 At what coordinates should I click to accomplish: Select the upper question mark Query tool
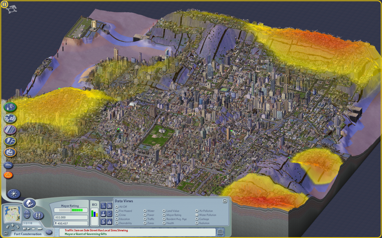[x=27, y=212]
